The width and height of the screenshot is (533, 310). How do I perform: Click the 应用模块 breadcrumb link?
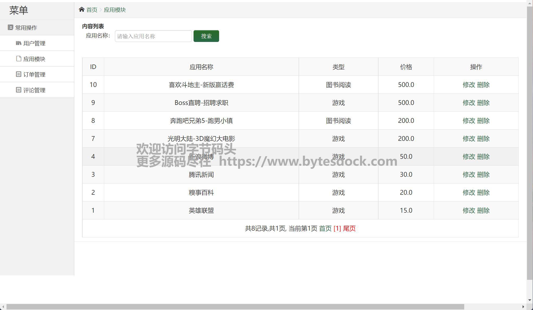115,10
